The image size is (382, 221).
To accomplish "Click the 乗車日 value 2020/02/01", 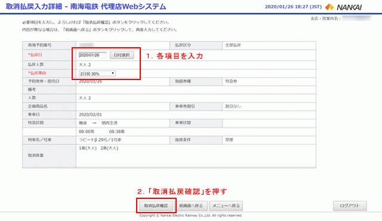I will 90,115.
